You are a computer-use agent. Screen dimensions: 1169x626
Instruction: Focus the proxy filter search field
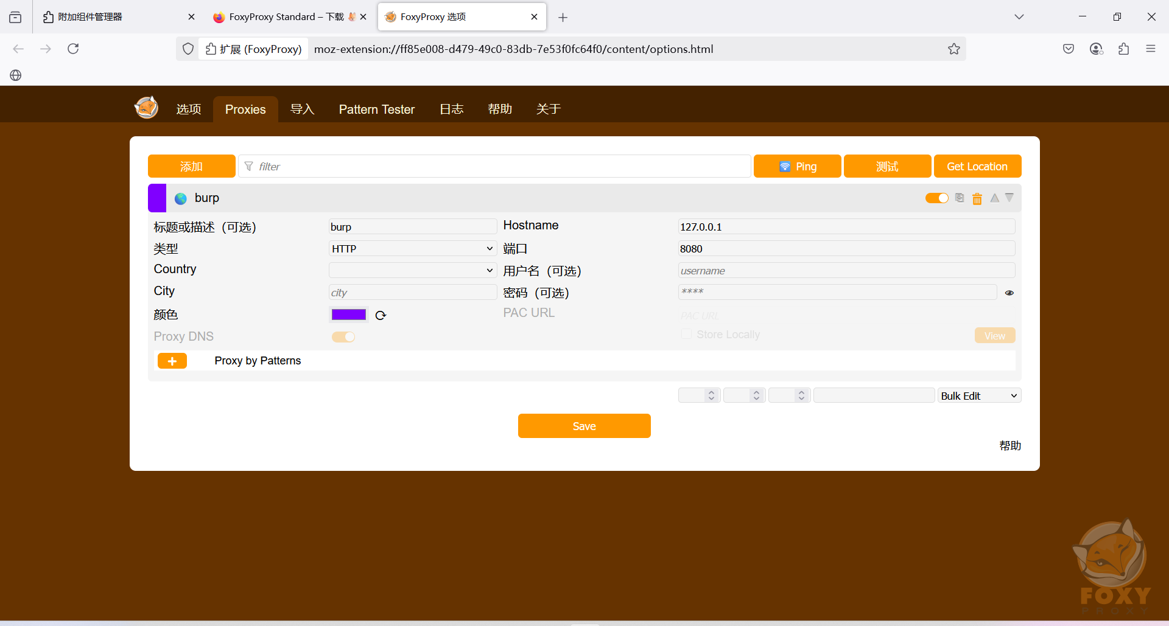(494, 166)
